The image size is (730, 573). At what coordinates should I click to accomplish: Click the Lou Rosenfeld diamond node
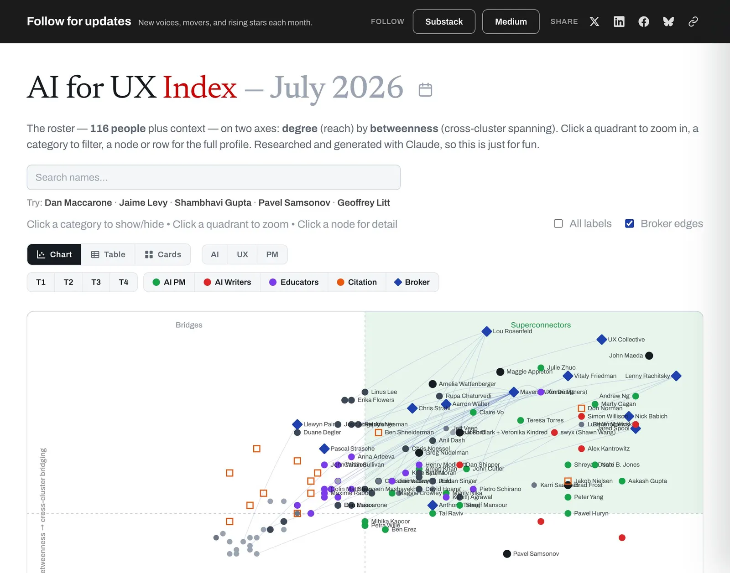[486, 331]
